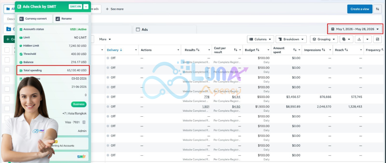Click the Limit row icon

pyautogui.click(x=21, y=37)
